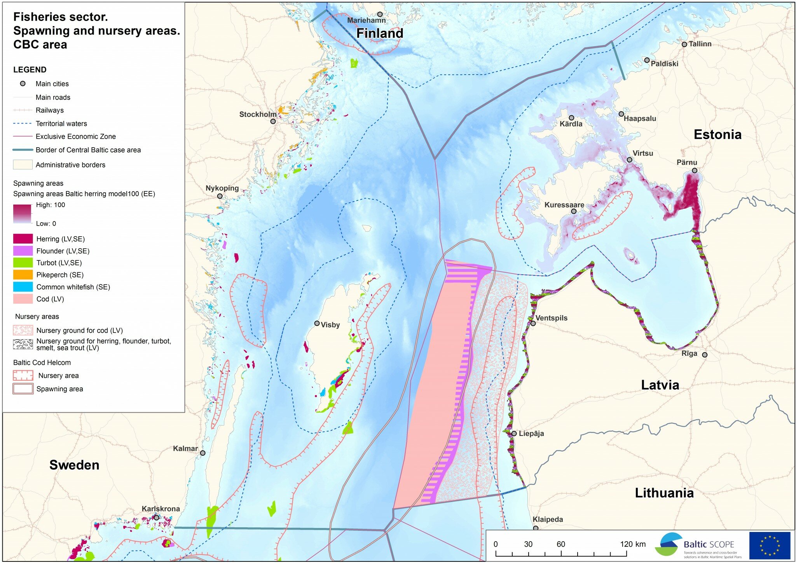This screenshot has width=796, height=563.
Task: Click the Cod (LV) pink legend swatch
Action: click(23, 299)
